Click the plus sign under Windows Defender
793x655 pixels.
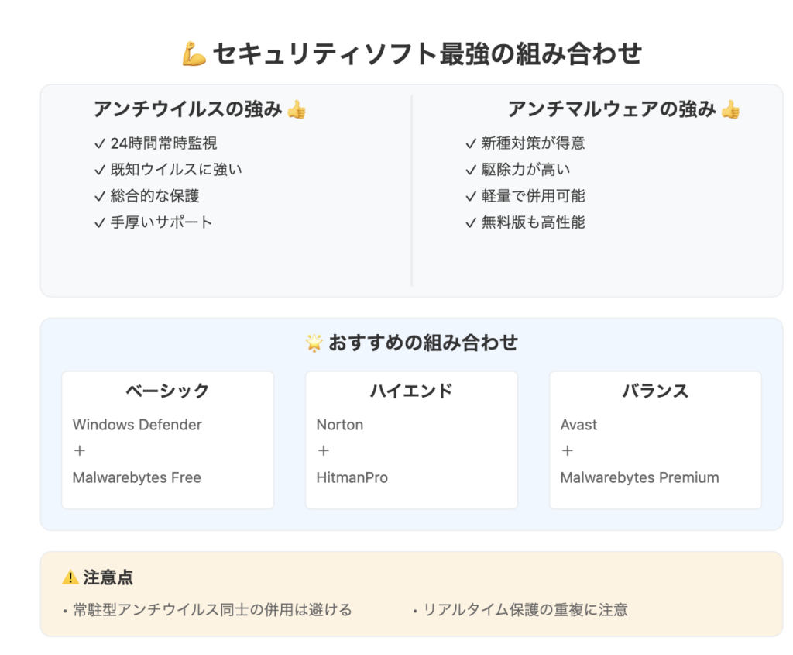click(80, 450)
